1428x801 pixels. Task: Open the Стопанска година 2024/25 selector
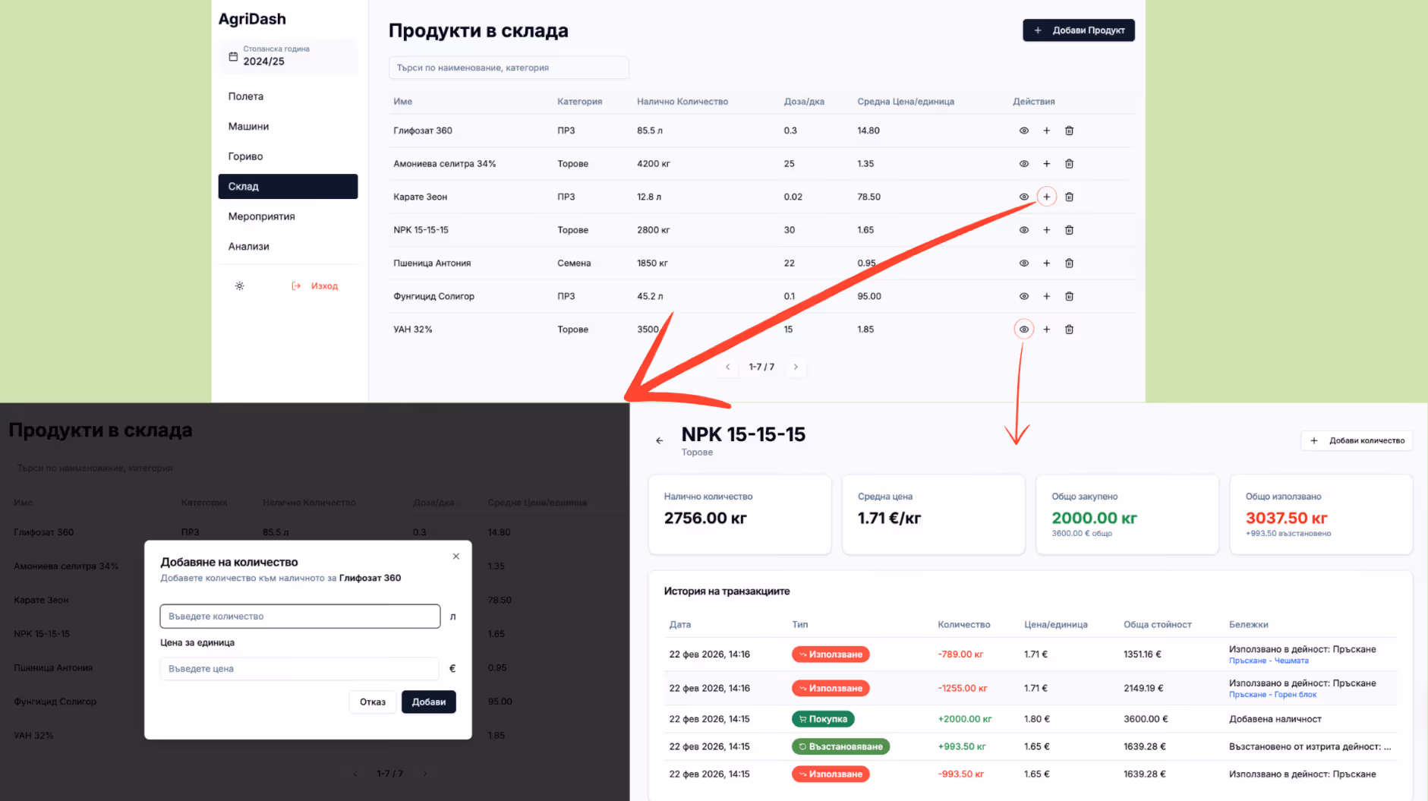click(288, 56)
